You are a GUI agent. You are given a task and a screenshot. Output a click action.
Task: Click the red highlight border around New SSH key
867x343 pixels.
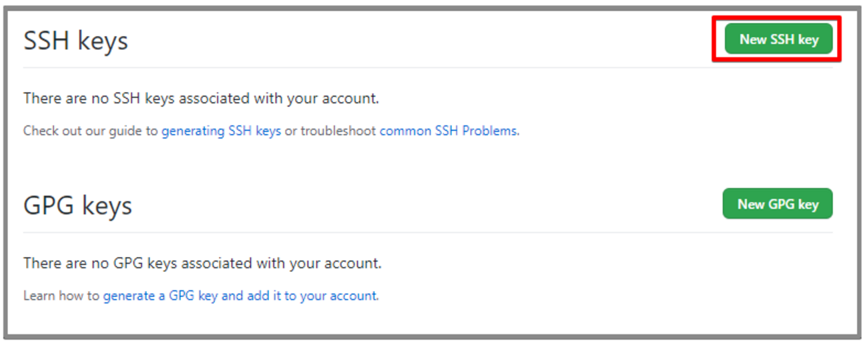point(776,18)
